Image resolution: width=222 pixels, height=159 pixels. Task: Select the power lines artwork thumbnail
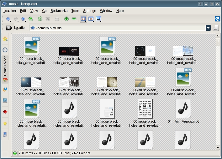[183, 51]
